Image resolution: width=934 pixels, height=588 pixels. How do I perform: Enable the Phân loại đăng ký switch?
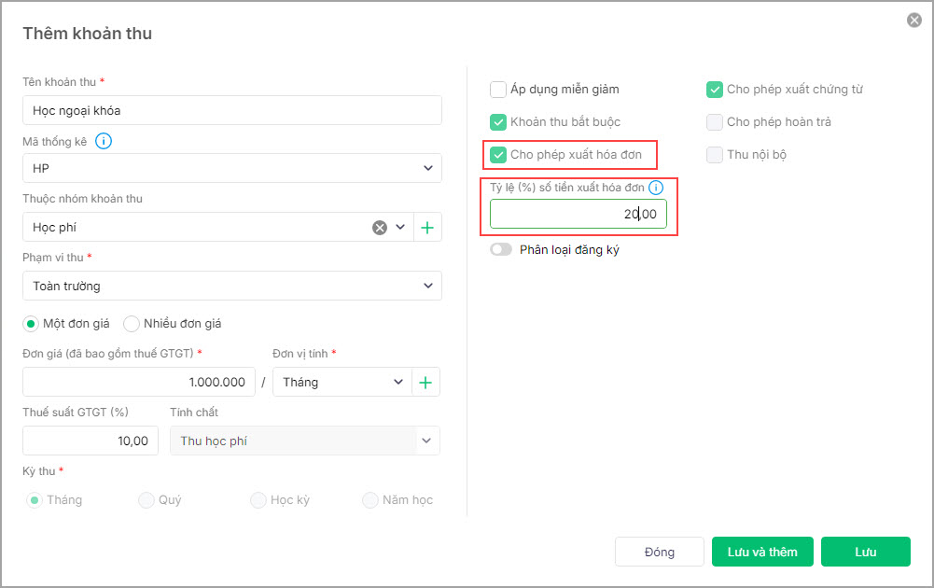501,250
